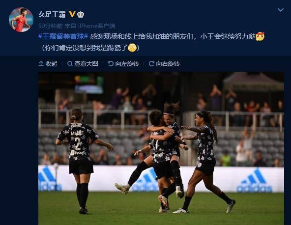Click the upward arrow collapse icon
291x225 pixels.
click(x=41, y=64)
